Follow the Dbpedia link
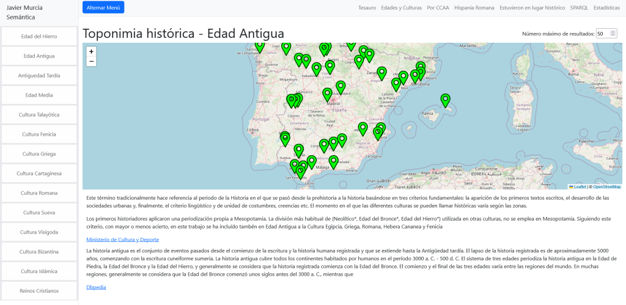Screen dimensions: 626x305 coord(95,287)
